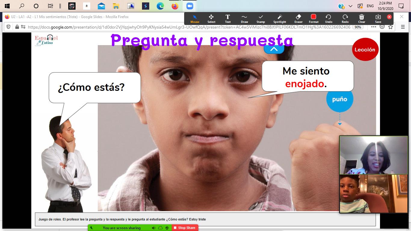This screenshot has height=231, width=411.
Task: Click the Undo annotation icon
Action: pyautogui.click(x=329, y=19)
